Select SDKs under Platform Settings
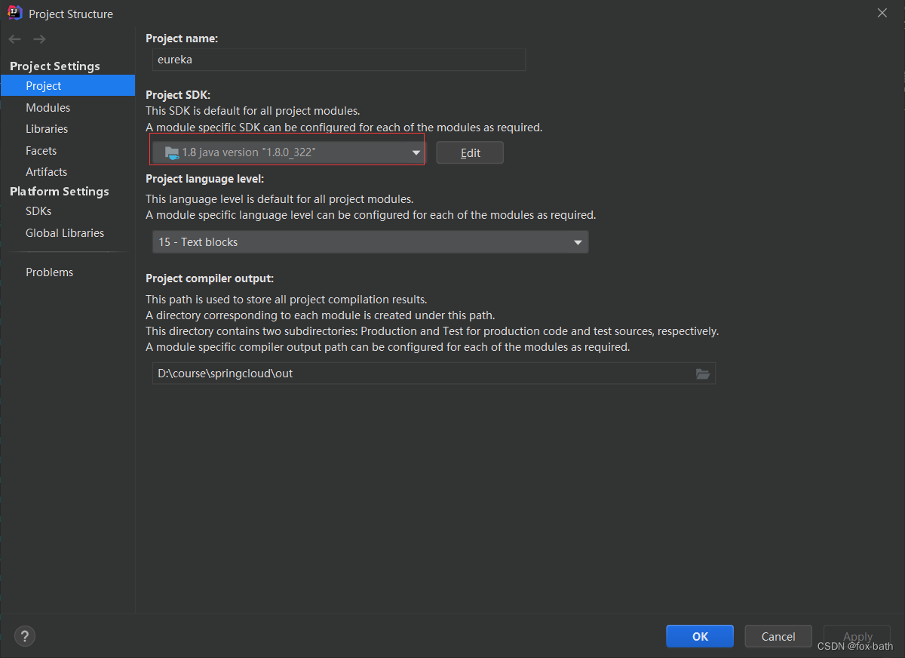 (38, 211)
